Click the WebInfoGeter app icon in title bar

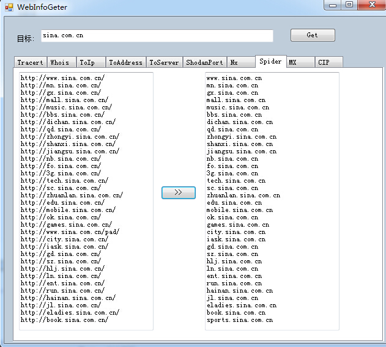[x=9, y=7]
